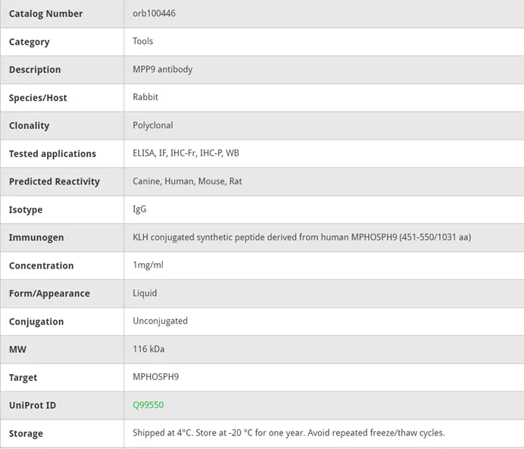The image size is (524, 449).
Task: Click the Immunogen row label
Action: 36,237
